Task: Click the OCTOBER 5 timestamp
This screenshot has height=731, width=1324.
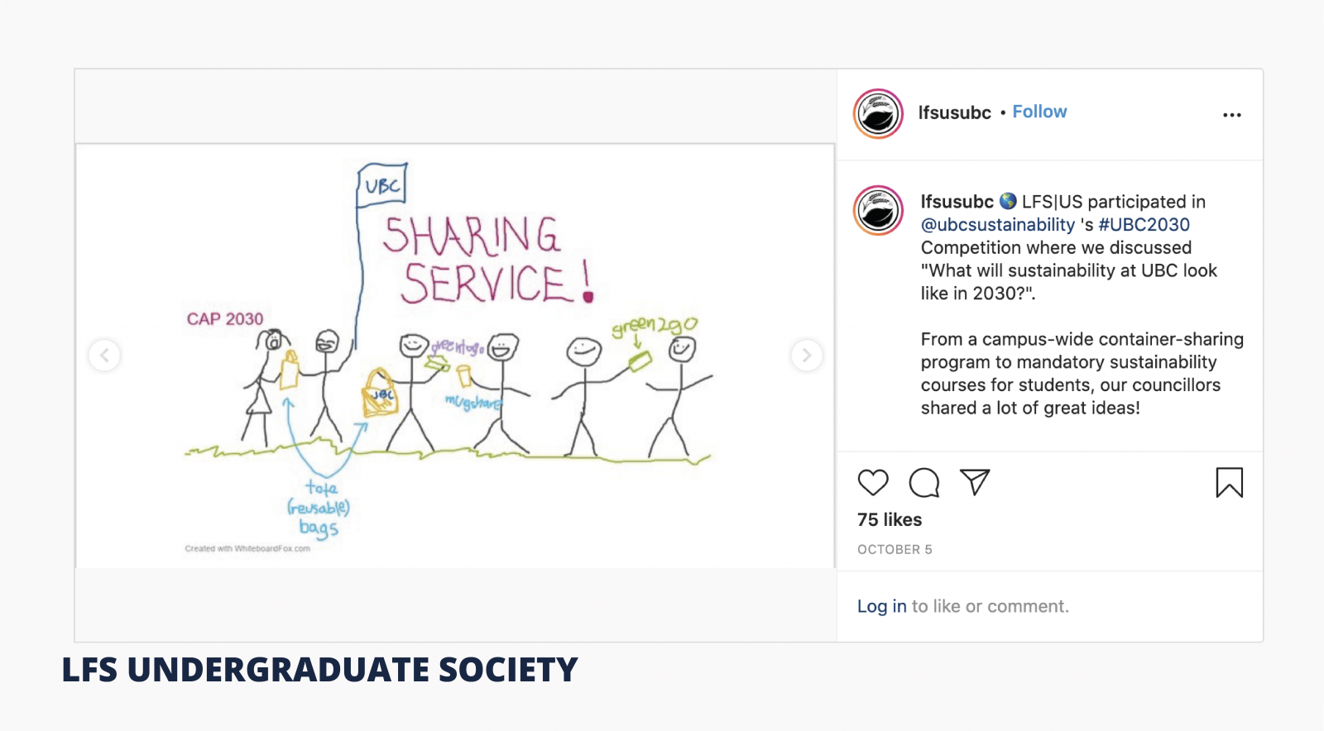Action: (x=895, y=548)
